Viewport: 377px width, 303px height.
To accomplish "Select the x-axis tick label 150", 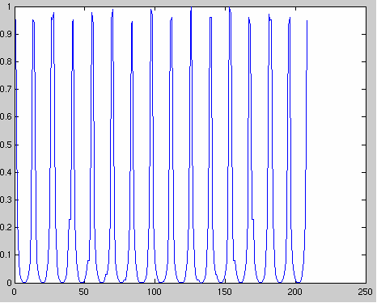I will pyautogui.click(x=225, y=292).
